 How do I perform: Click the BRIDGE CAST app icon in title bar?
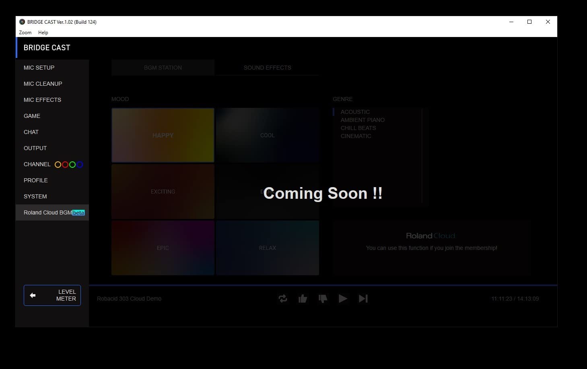click(22, 22)
